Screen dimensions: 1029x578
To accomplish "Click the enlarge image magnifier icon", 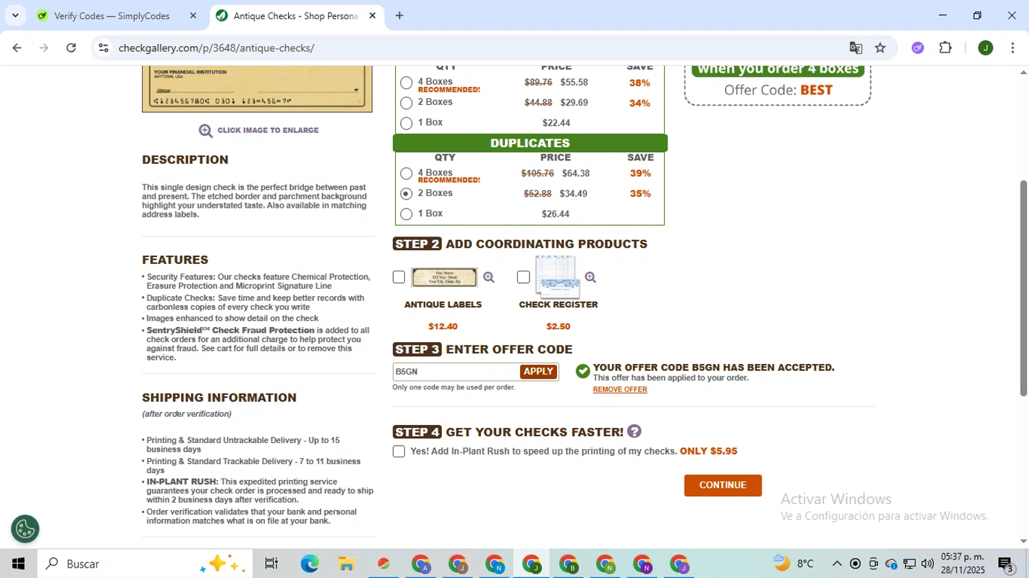I will coord(205,130).
